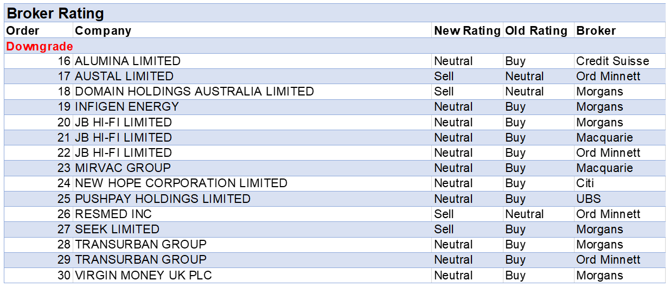Viewport: 670px width, 287px height.
Task: Click the Broker Rating title cell
Action: [x=55, y=13]
